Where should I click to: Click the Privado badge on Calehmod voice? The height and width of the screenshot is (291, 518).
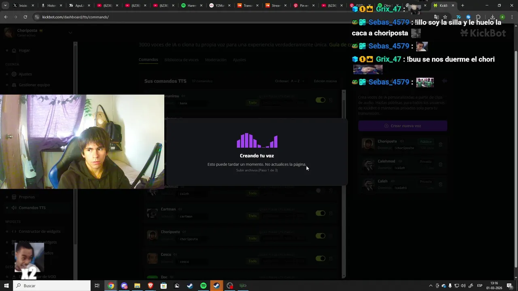tap(426, 162)
